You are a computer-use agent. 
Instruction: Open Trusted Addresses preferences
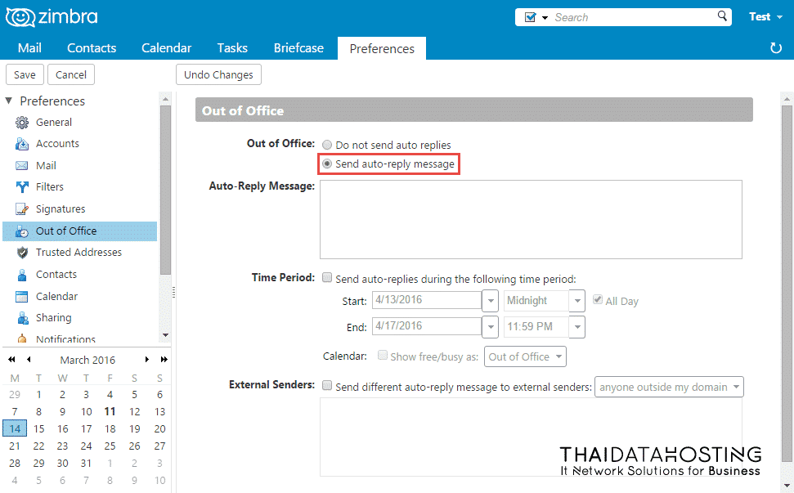(79, 252)
